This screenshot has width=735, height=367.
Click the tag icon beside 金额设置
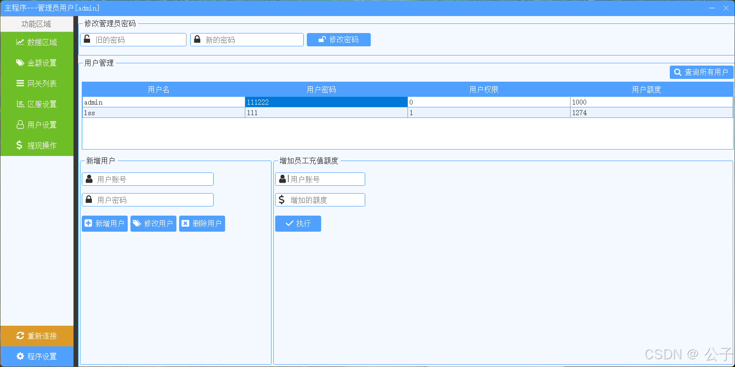click(x=20, y=63)
